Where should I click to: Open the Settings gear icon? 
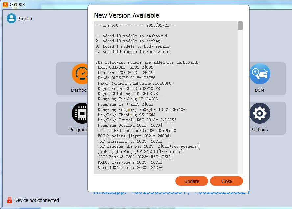click(260, 113)
